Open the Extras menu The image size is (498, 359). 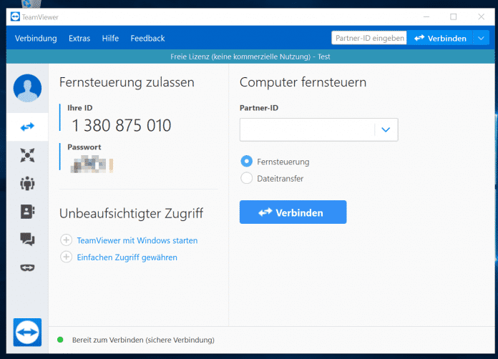79,38
